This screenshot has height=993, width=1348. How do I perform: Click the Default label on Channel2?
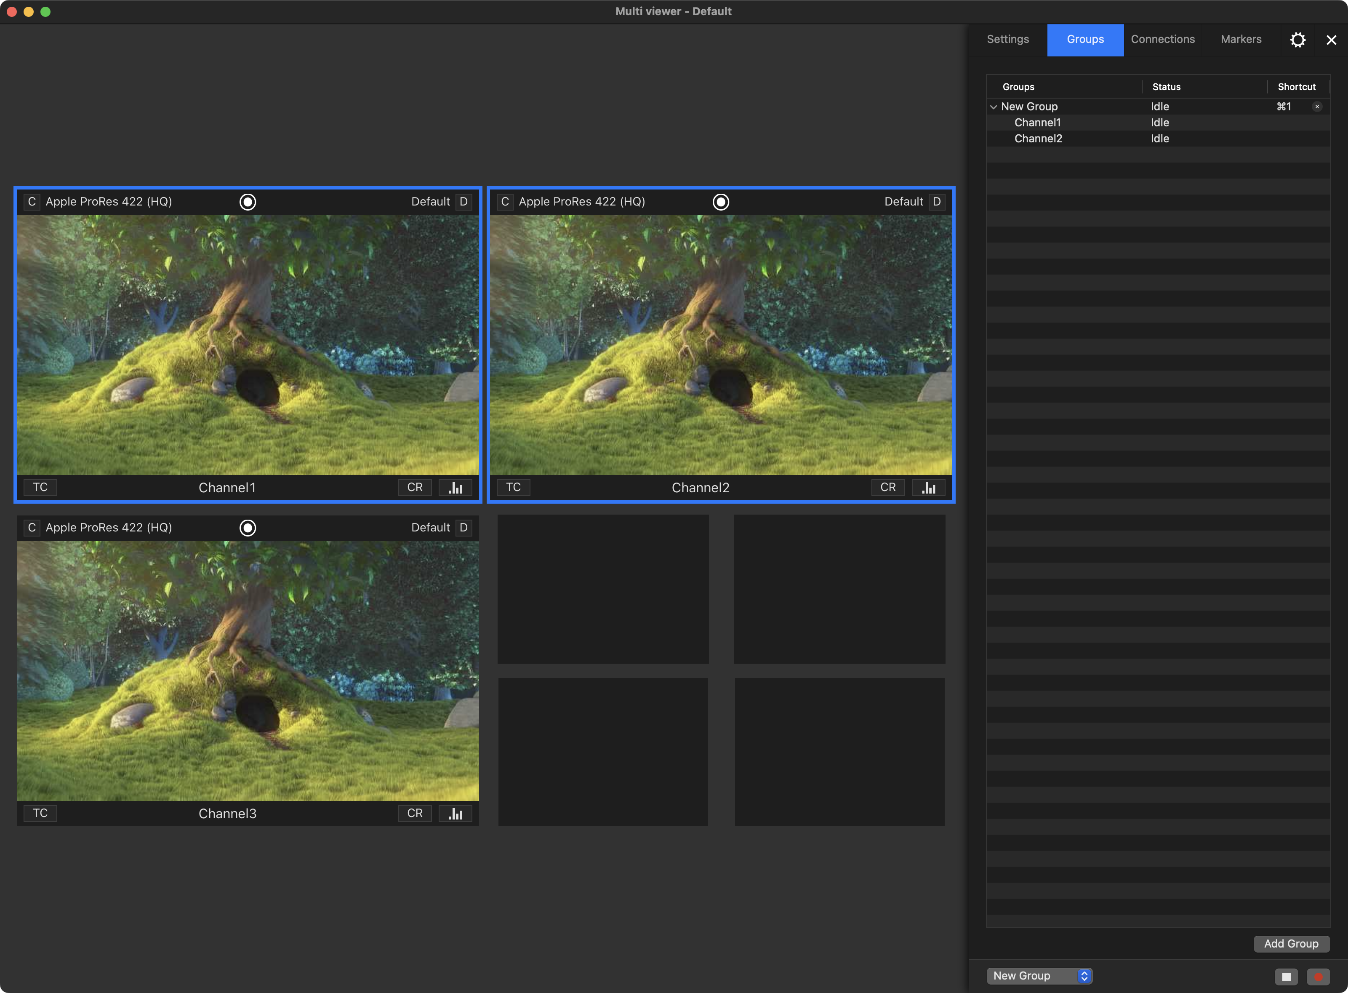903,202
